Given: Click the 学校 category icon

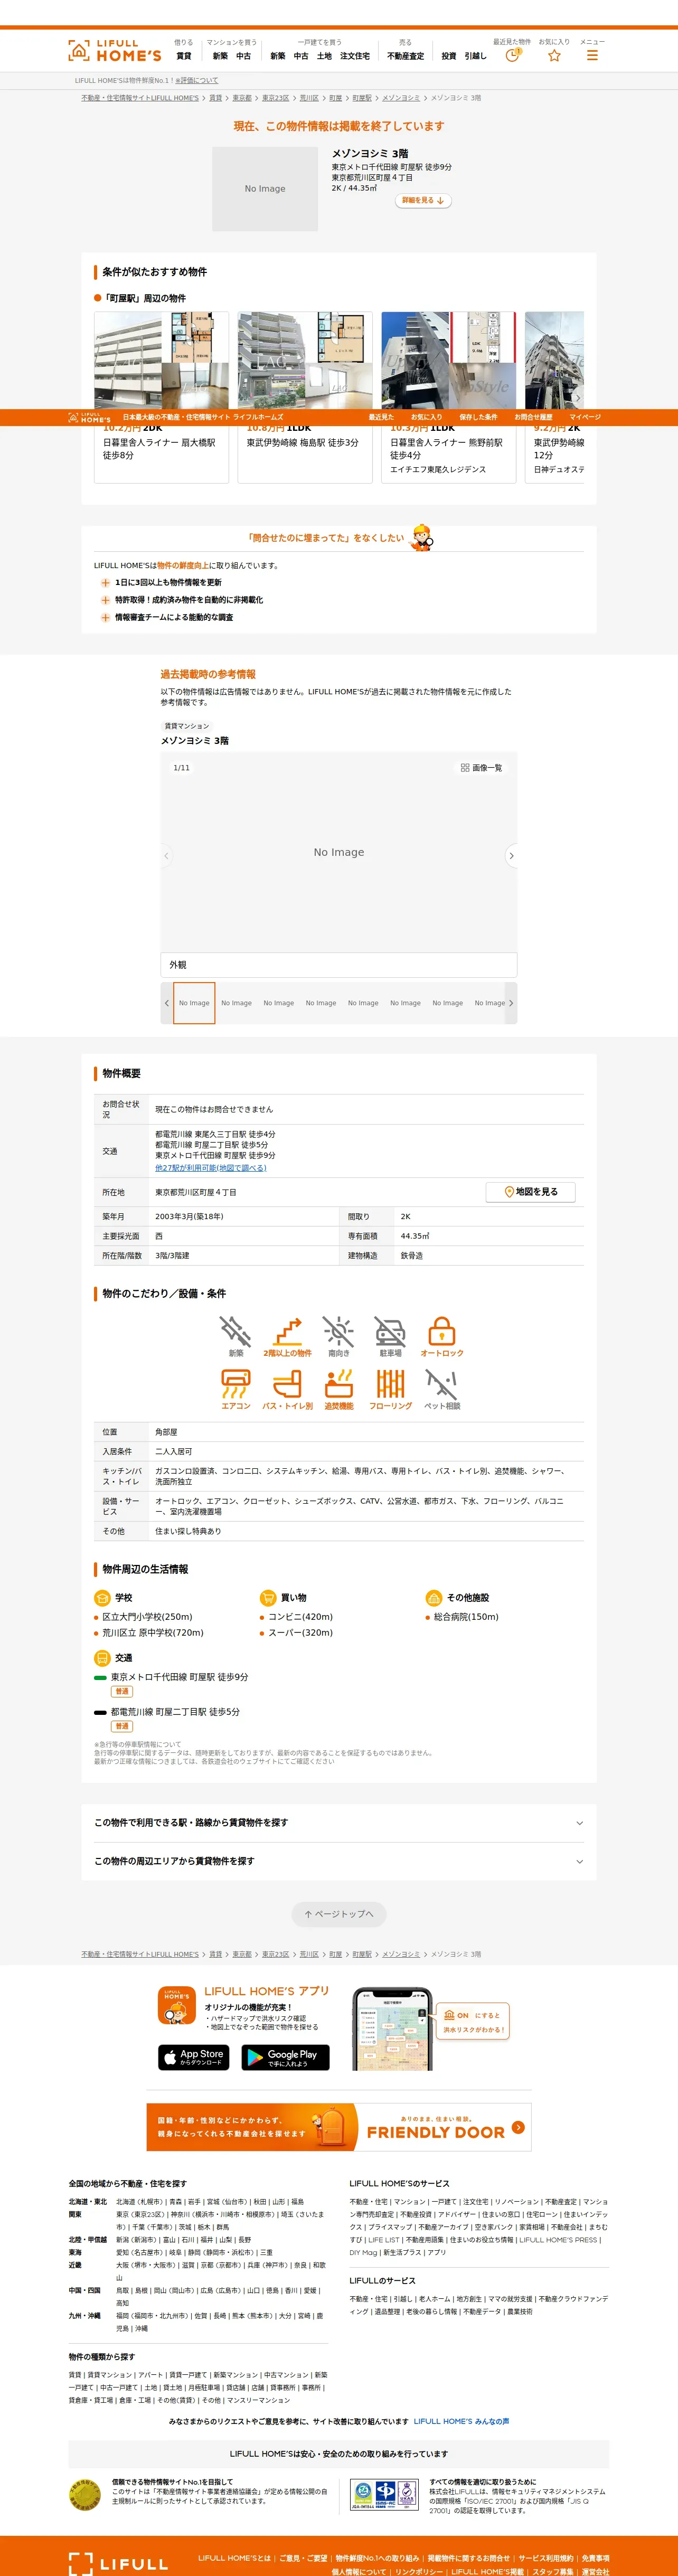Looking at the screenshot, I should (x=101, y=1598).
